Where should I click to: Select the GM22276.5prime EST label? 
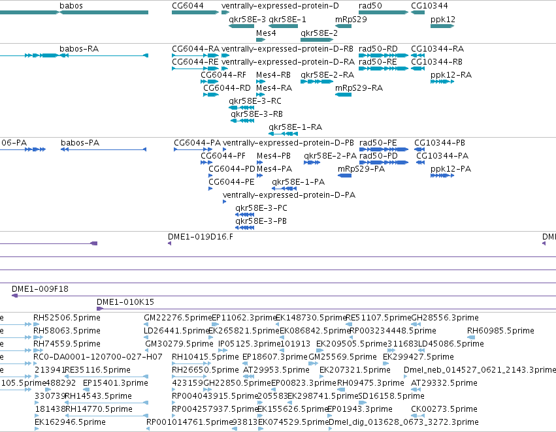[178, 318]
